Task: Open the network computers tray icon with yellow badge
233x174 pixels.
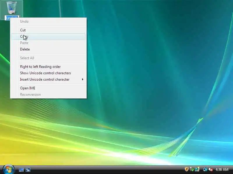Action: (197, 169)
